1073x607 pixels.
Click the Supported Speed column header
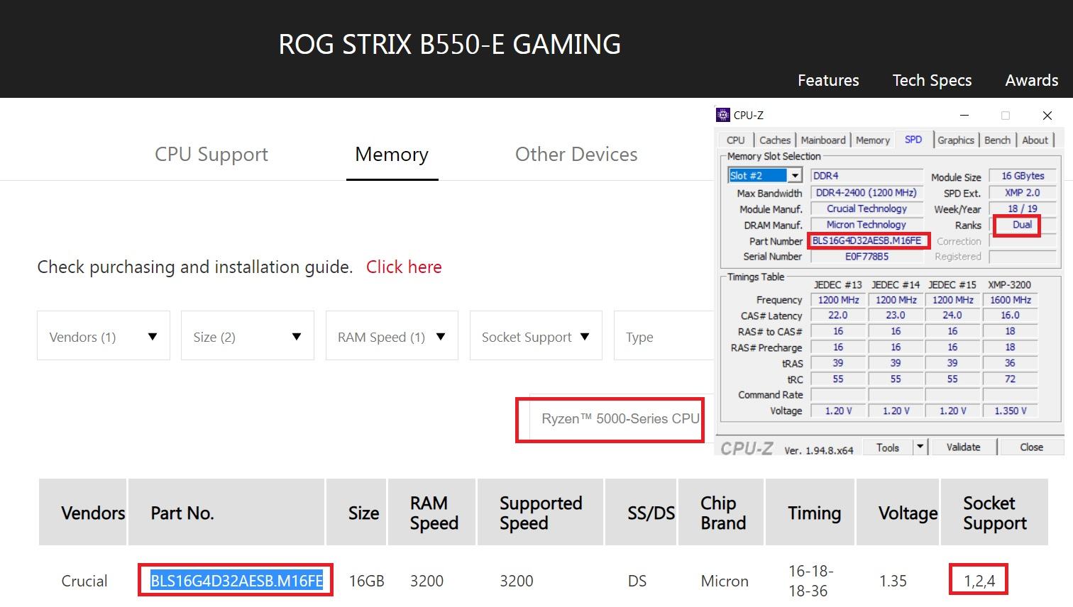click(x=541, y=513)
